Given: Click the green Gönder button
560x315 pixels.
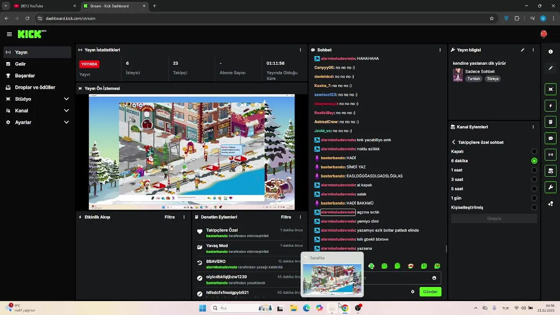Looking at the screenshot, I should click(x=430, y=292).
